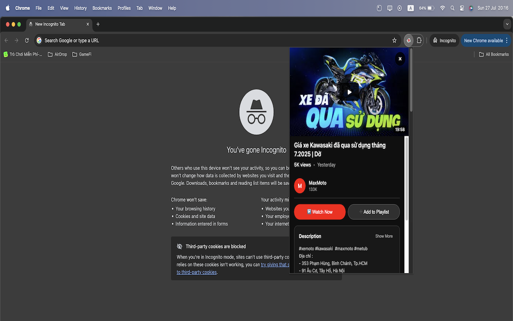The height and width of the screenshot is (321, 513).
Task: Close the New Incognito Tab
Action: (x=88, y=24)
